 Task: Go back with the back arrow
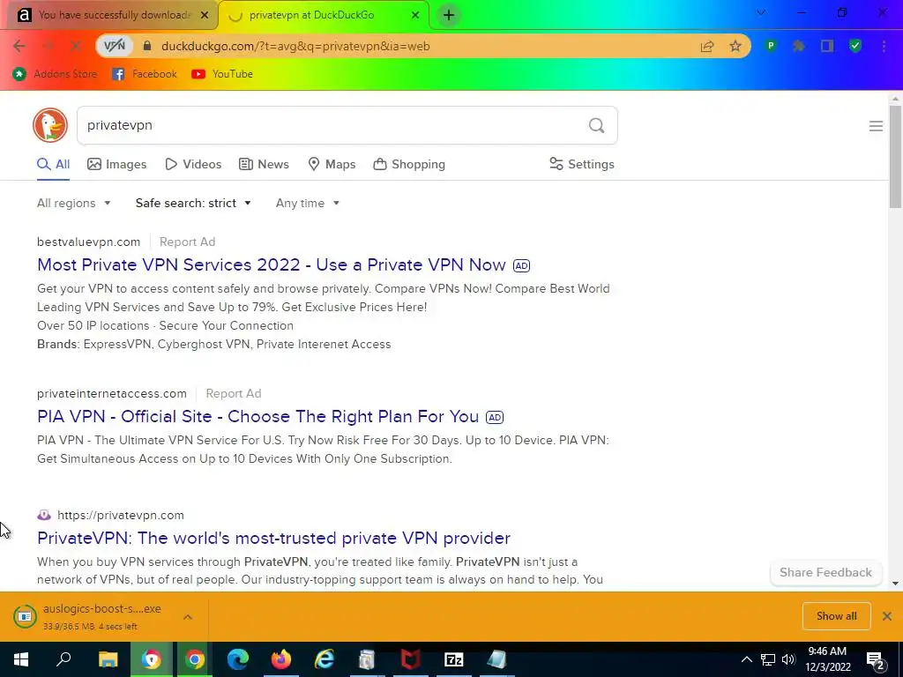[x=19, y=46]
